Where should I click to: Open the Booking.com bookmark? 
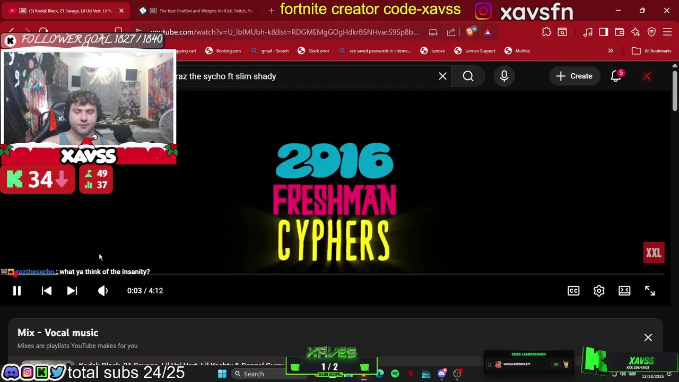click(223, 51)
